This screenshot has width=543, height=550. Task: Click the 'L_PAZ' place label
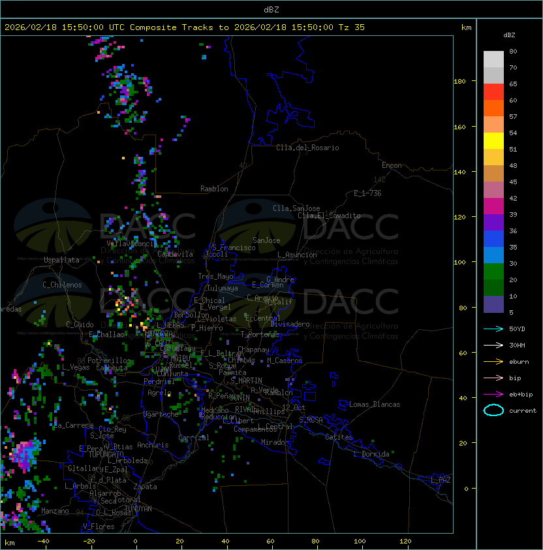(441, 480)
